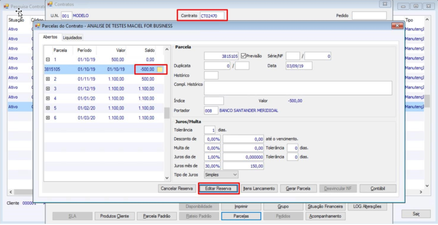Click the Juros mês value 150,00
438x225 pixels.
tap(243, 166)
